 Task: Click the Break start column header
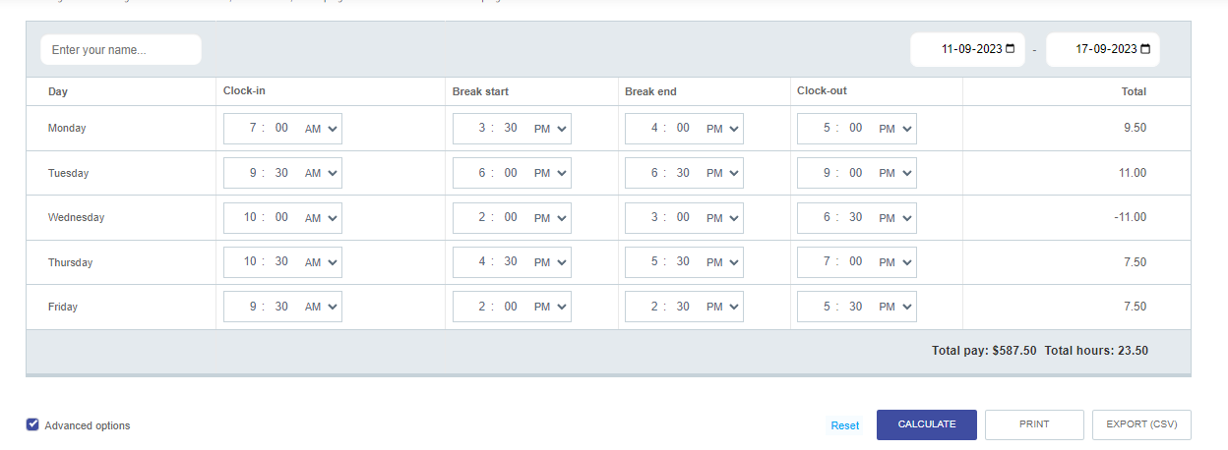point(480,91)
